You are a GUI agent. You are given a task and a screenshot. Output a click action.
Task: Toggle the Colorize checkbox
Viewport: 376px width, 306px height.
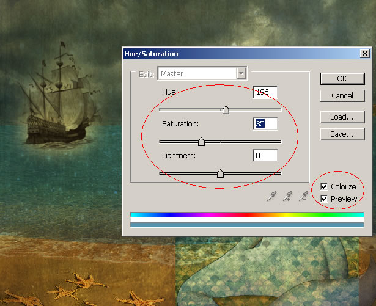(324, 186)
